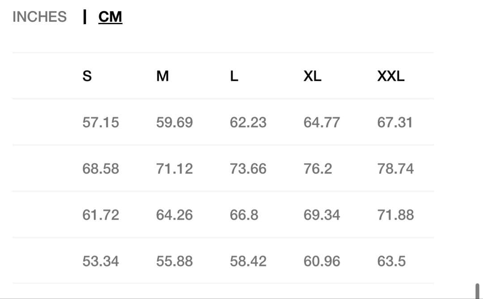Click the 67.31 value under XXL
This screenshot has width=483, height=299.
(x=395, y=122)
